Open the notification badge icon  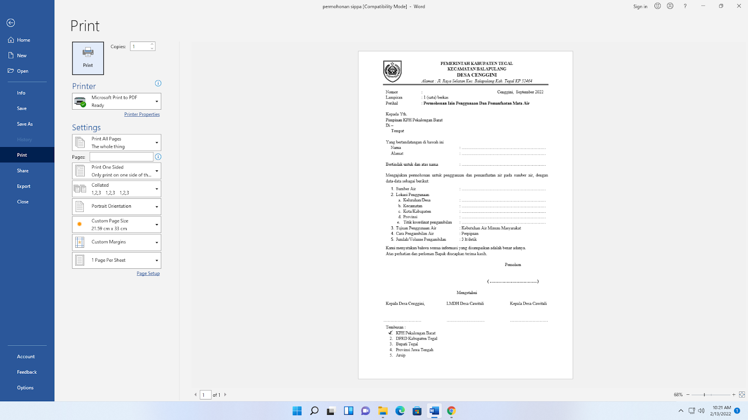click(737, 411)
